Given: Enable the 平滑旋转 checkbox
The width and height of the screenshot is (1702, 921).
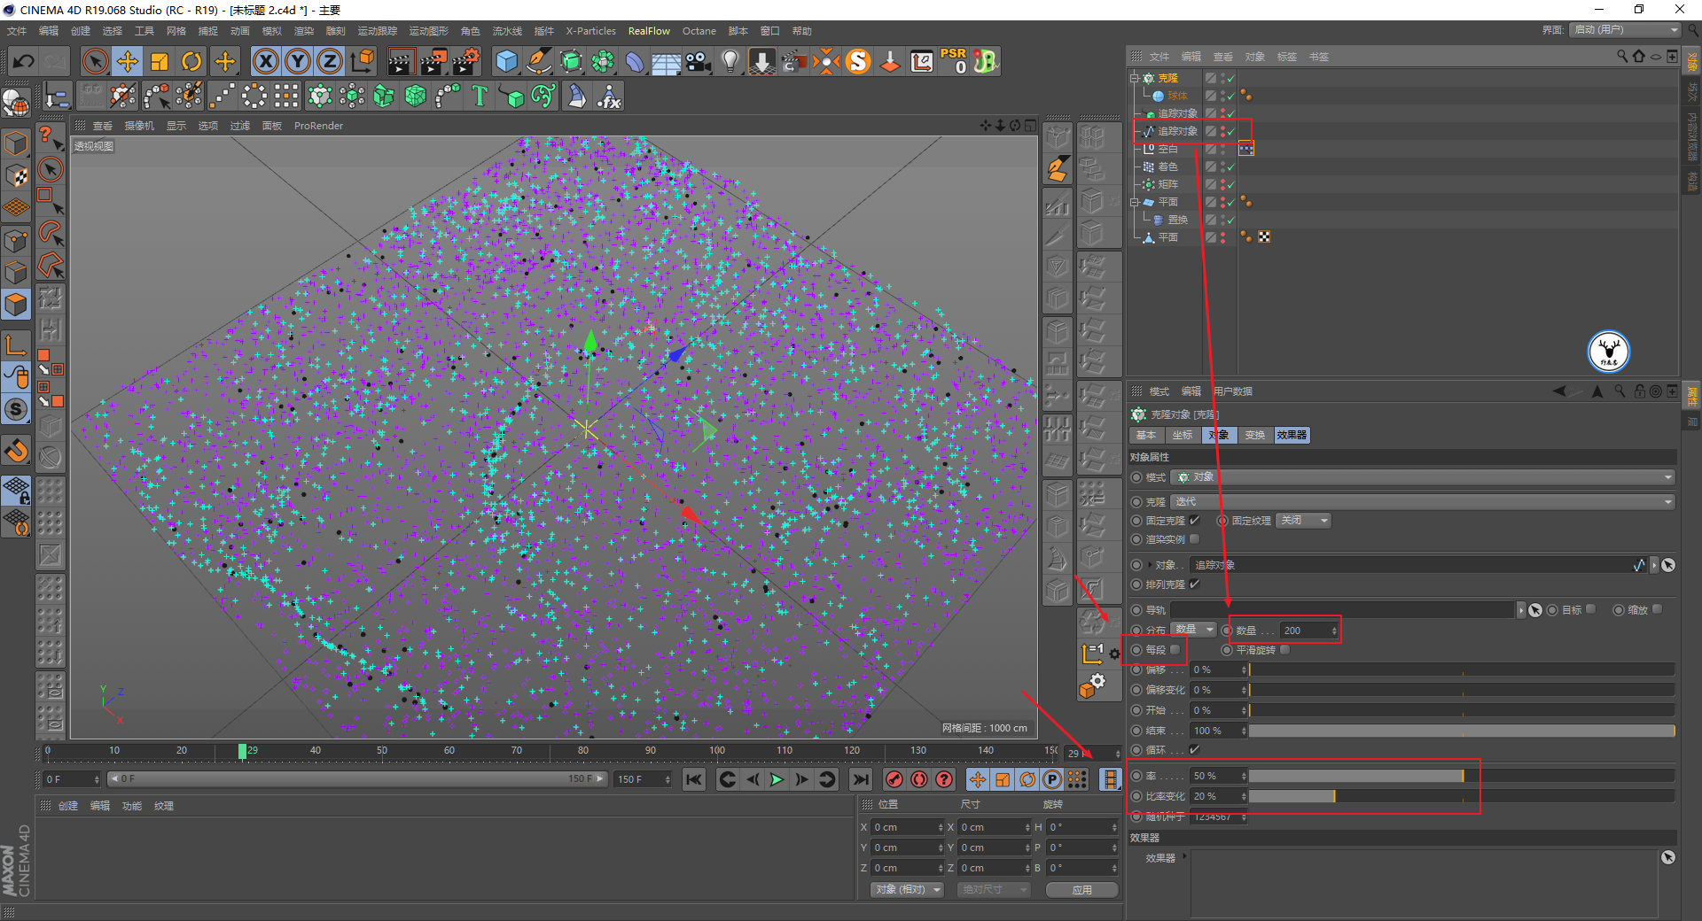Looking at the screenshot, I should point(1285,650).
